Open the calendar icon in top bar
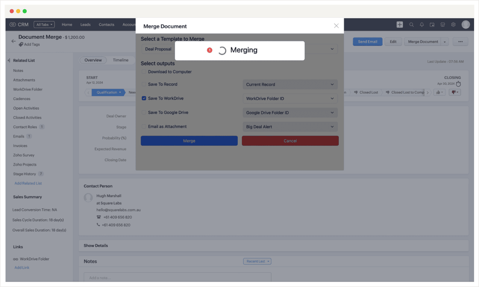The image size is (479, 287). tap(432, 25)
